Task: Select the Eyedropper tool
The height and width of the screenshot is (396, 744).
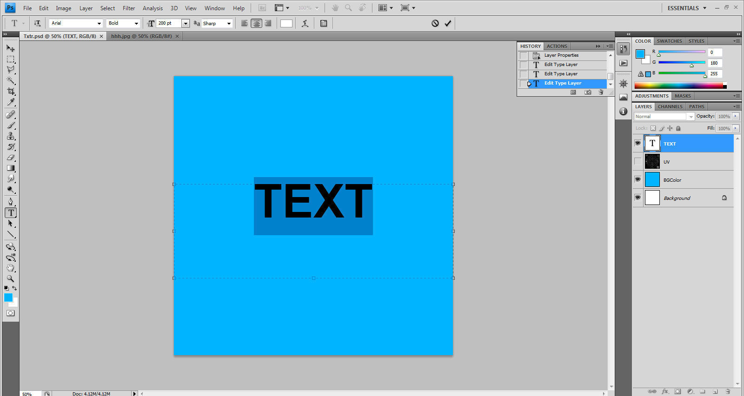Action: click(11, 102)
